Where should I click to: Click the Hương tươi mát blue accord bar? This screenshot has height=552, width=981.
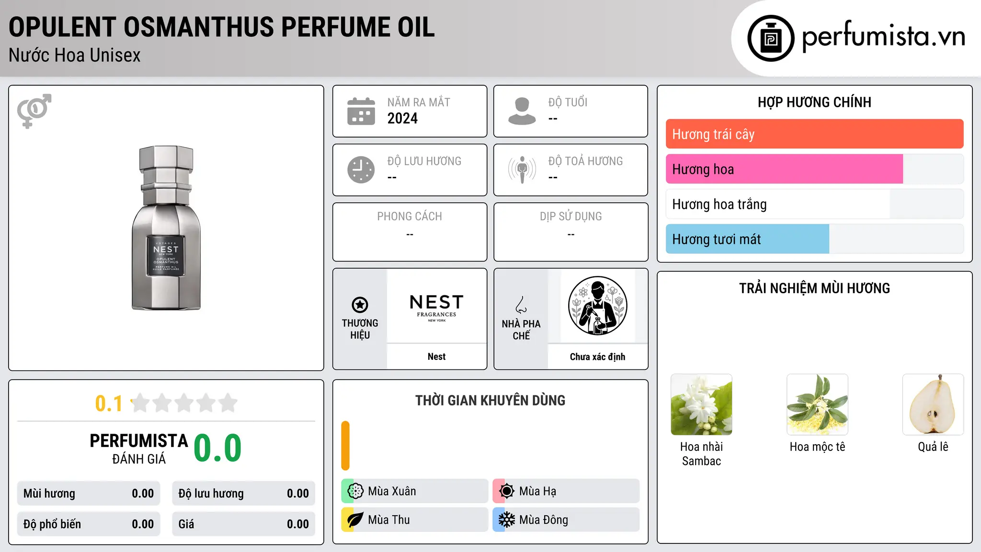point(747,239)
